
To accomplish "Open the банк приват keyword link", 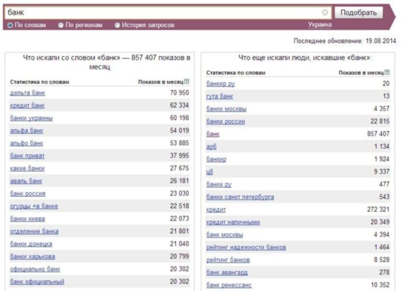I will 28,156.
